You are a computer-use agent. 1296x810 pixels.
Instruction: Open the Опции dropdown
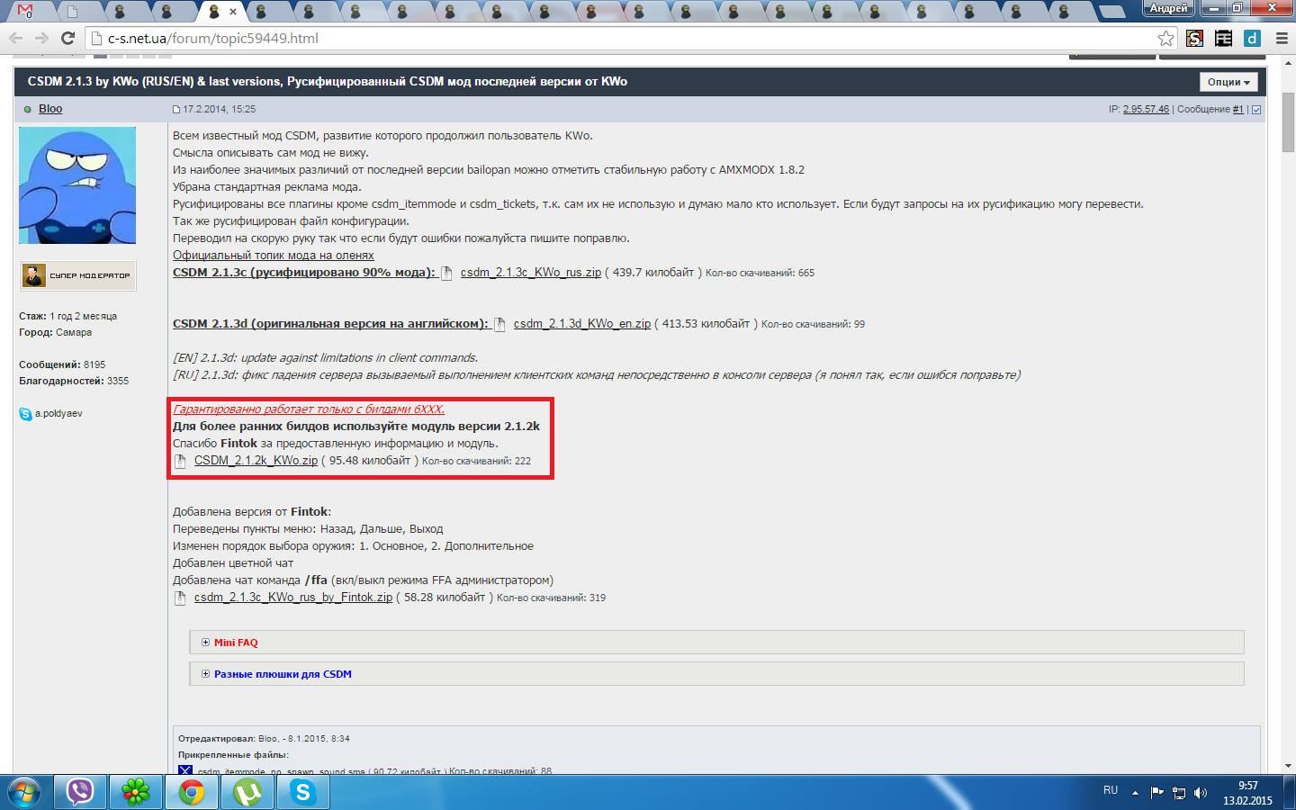point(1228,82)
